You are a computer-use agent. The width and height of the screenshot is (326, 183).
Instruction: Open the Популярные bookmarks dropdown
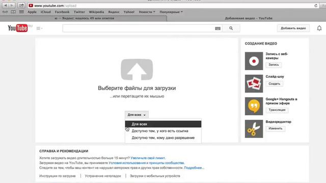coord(171,12)
